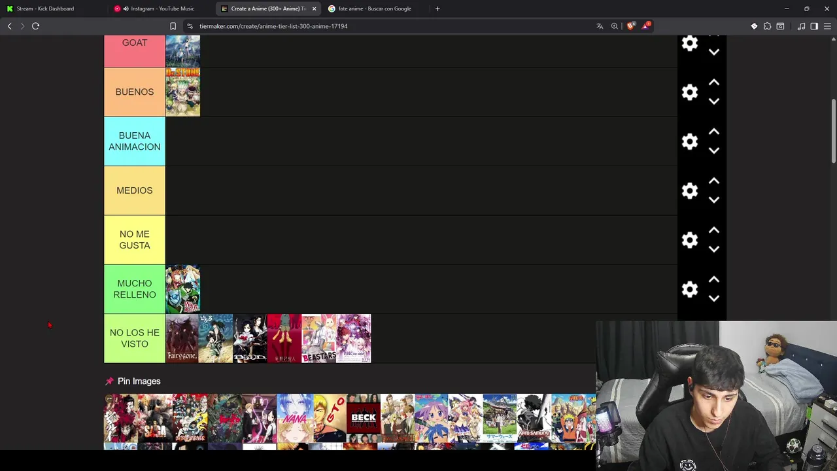Click the GOAT tier label

(x=135, y=51)
